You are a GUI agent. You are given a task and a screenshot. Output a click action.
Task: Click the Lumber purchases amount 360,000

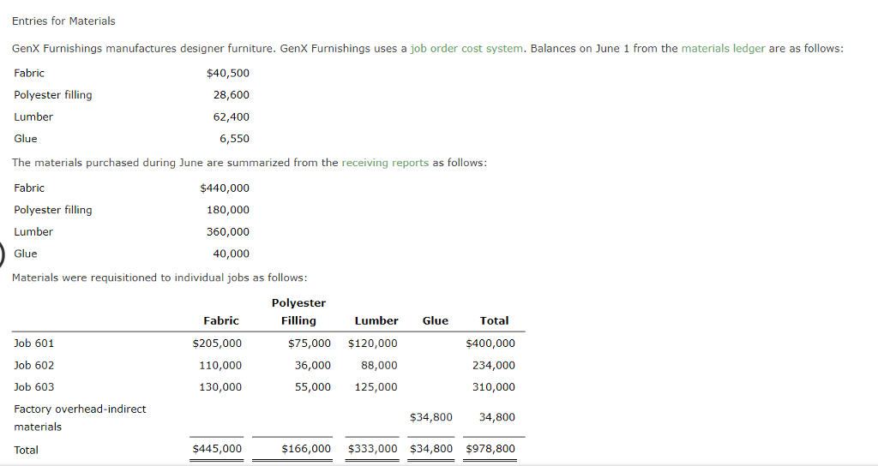(x=228, y=232)
